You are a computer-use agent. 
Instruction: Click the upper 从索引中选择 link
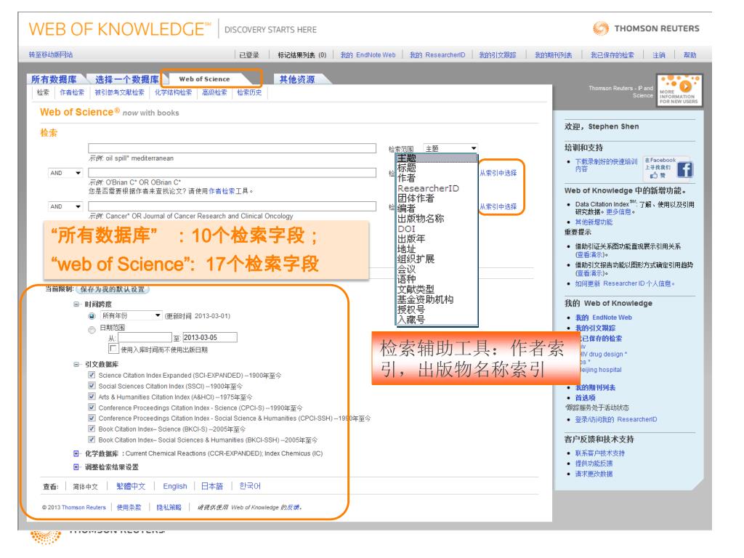tap(498, 173)
